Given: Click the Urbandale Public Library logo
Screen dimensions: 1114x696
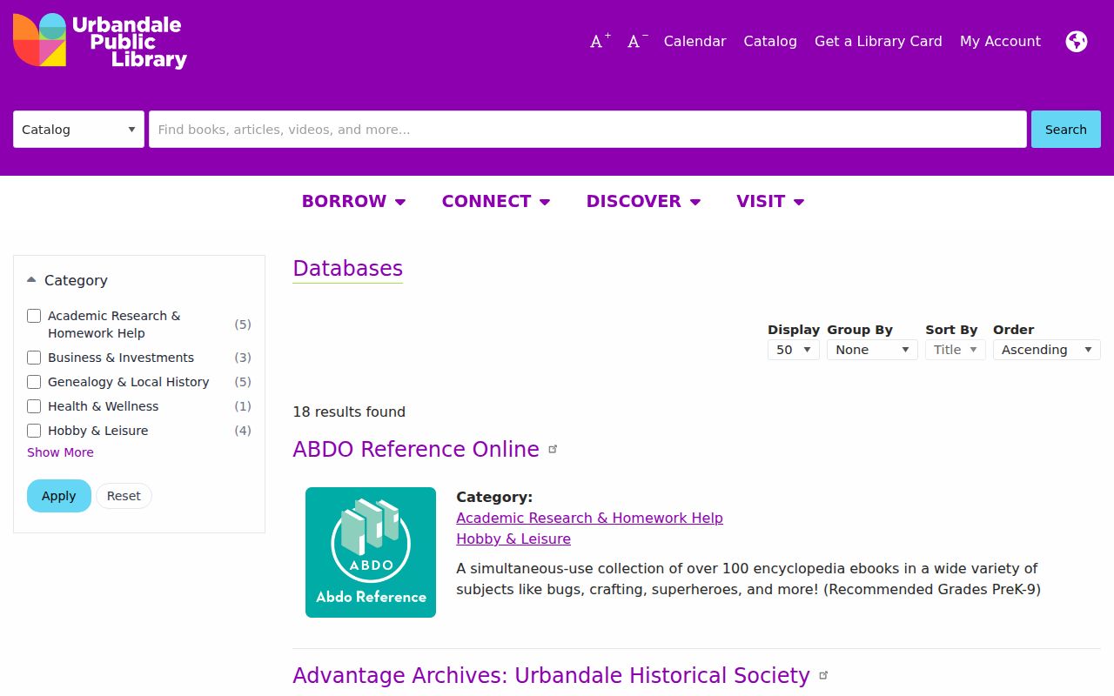Looking at the screenshot, I should click(100, 41).
